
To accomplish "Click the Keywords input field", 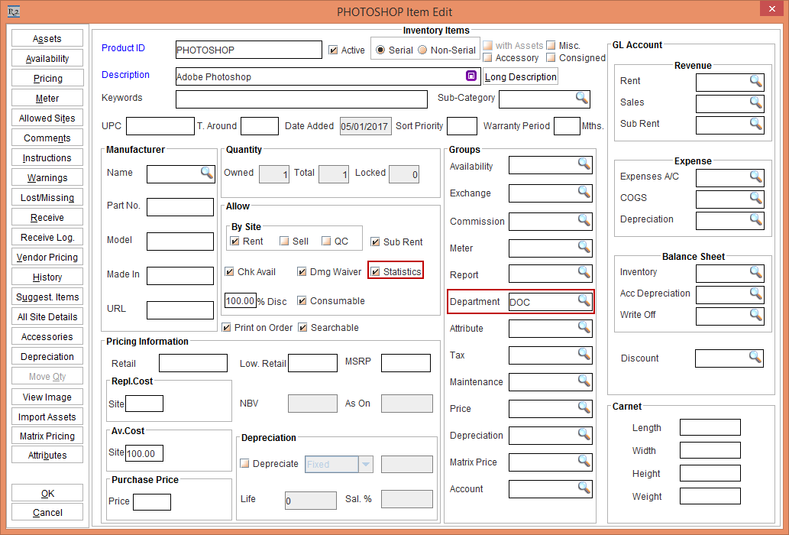I will (x=302, y=99).
